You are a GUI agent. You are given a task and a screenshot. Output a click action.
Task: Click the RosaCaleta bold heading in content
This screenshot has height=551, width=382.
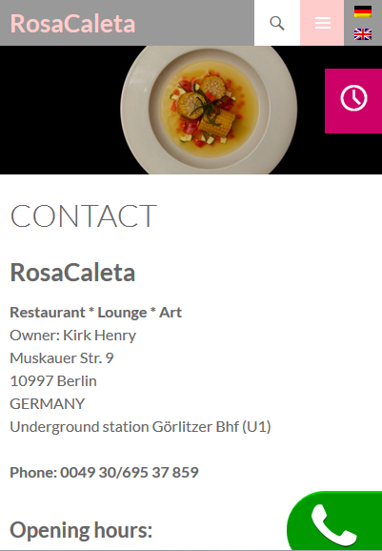pos(72,273)
